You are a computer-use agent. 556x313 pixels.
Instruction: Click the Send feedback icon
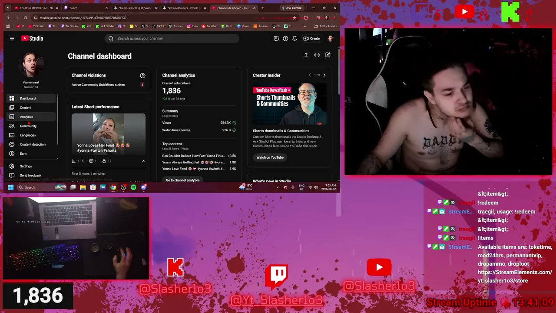coord(12,175)
